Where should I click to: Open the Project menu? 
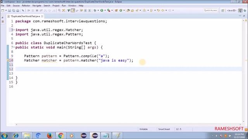(56, 5)
